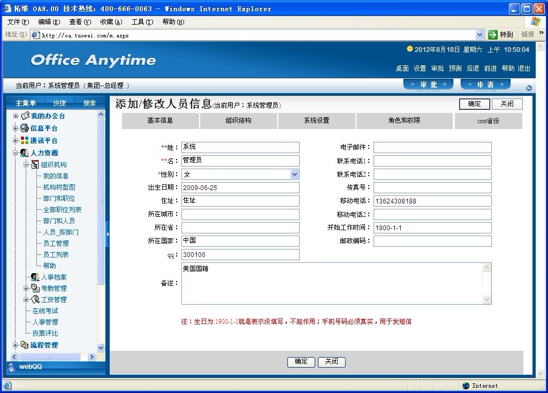Expand the 流程管理 tree node
This screenshot has width=548, height=393.
click(x=16, y=345)
